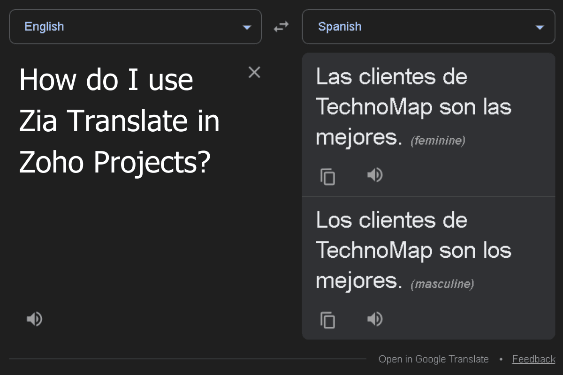Clear the English input text
Viewport: 563px width, 375px height.
pos(254,72)
